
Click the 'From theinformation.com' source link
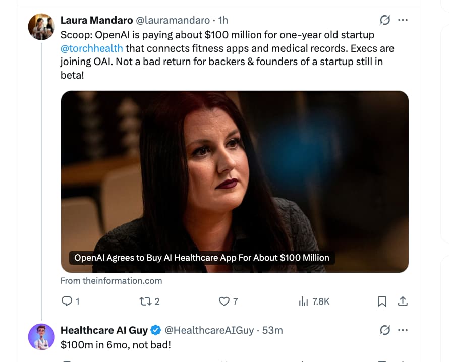click(x=111, y=281)
